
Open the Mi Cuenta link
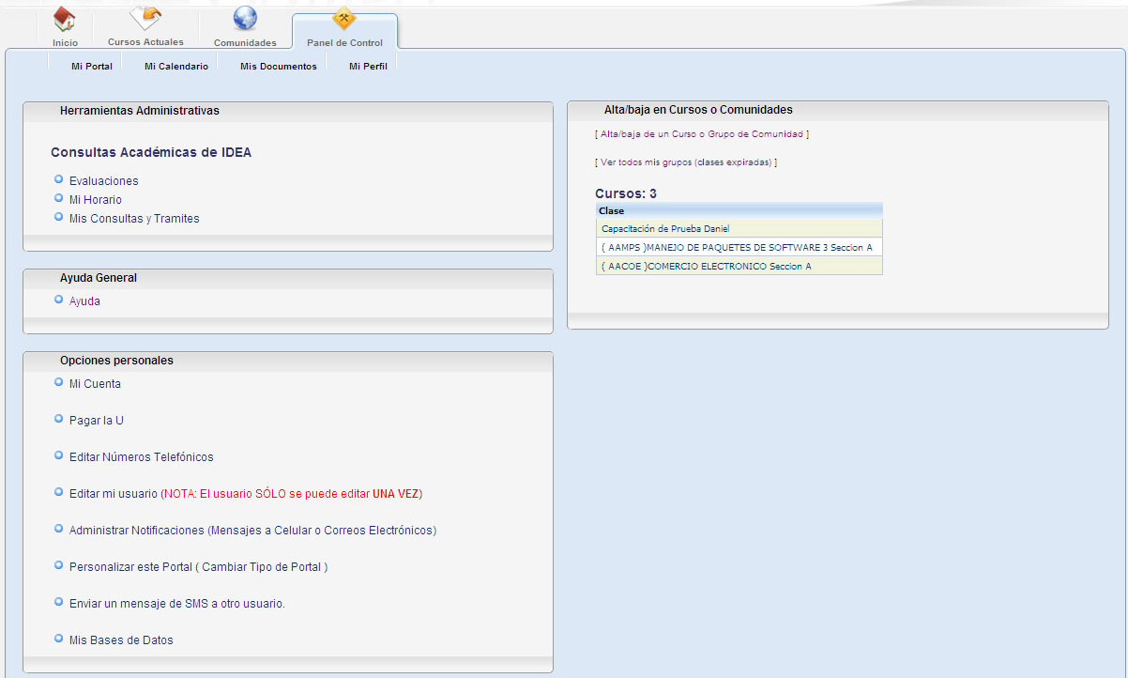[x=95, y=384]
